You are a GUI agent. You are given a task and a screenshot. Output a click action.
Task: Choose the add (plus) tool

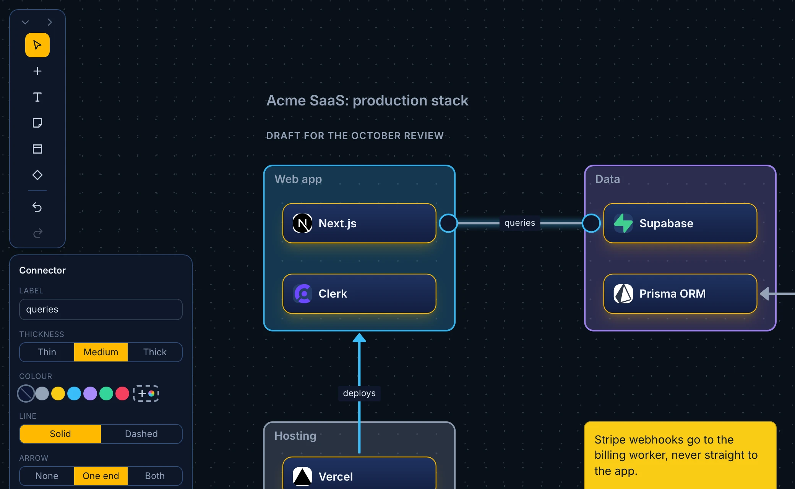coord(37,71)
